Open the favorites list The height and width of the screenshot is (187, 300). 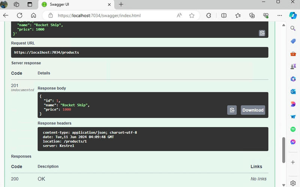click(x=238, y=16)
